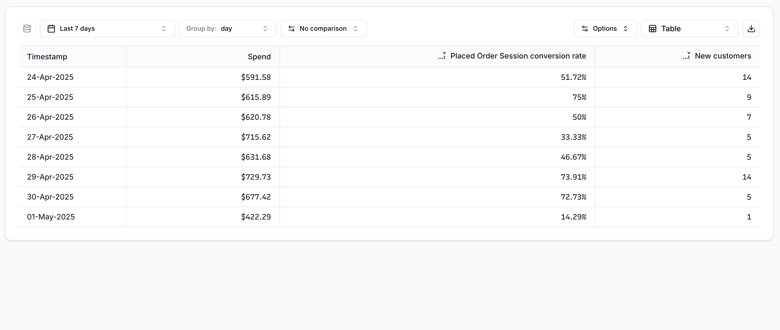Click the calendar icon in date range selector

click(x=51, y=29)
